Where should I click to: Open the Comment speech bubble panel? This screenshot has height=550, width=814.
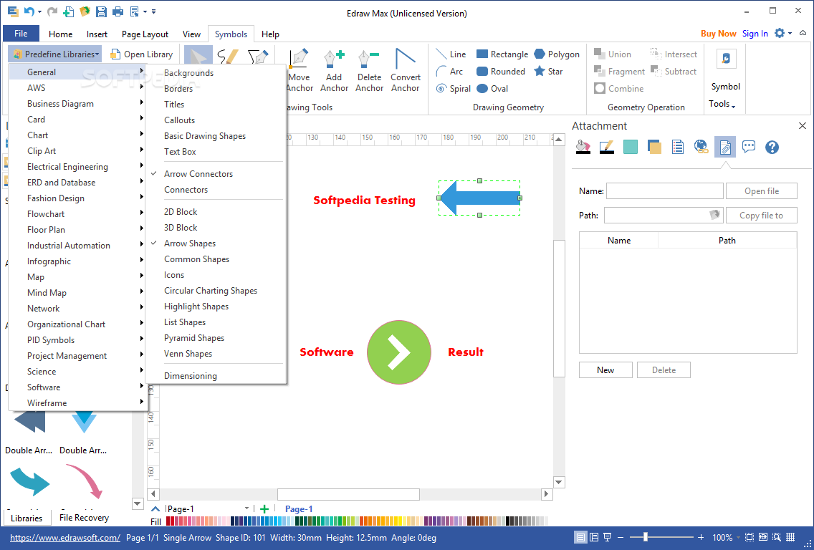749,148
